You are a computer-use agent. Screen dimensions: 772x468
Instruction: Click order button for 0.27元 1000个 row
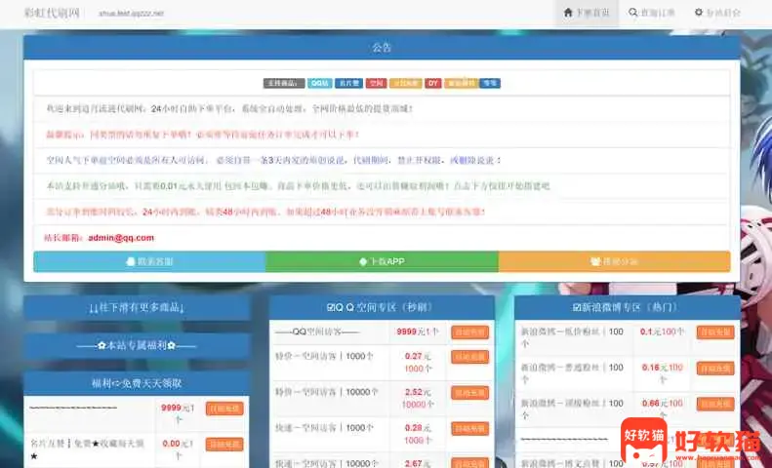(470, 357)
